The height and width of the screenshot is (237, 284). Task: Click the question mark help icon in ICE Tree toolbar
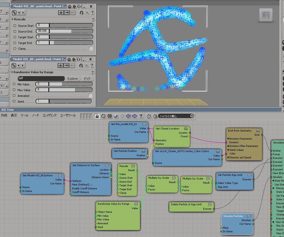pyautogui.click(x=141, y=116)
